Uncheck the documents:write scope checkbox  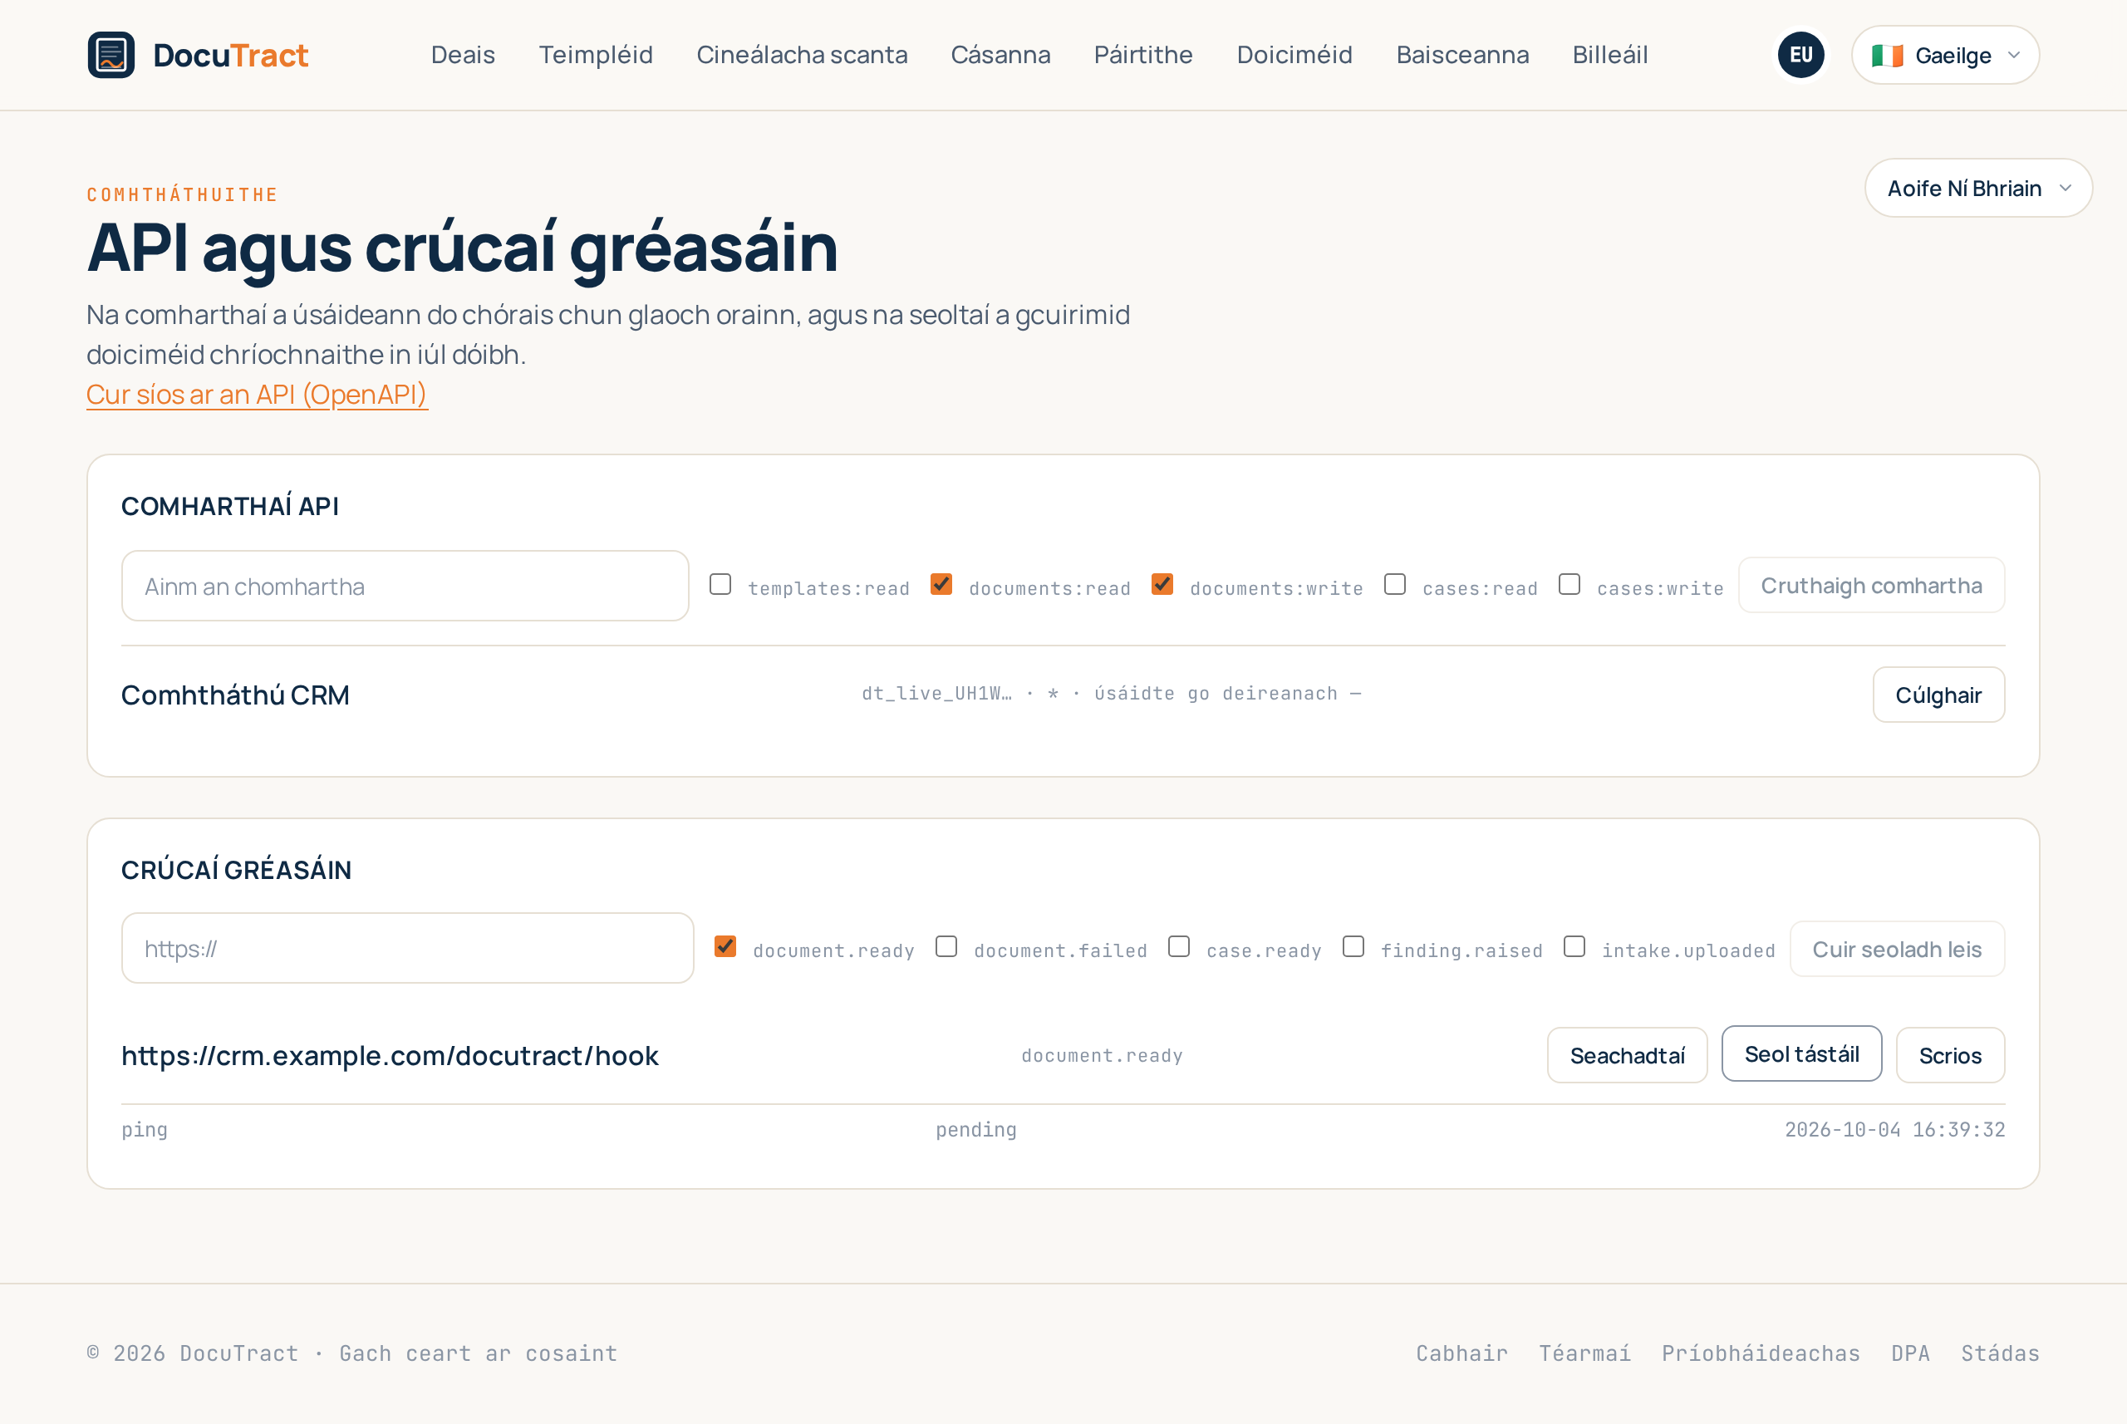point(1162,584)
